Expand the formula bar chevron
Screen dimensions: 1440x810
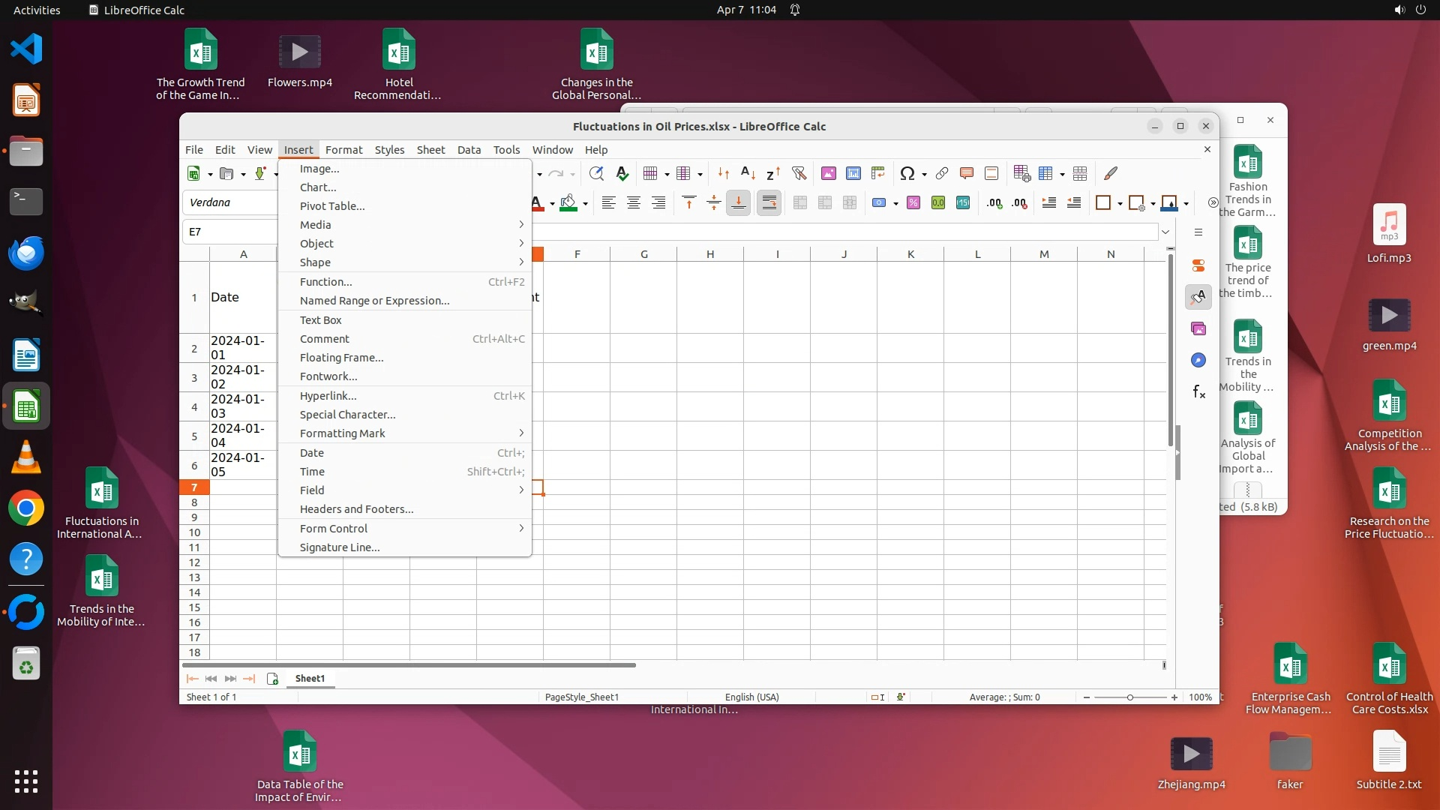[1165, 232]
